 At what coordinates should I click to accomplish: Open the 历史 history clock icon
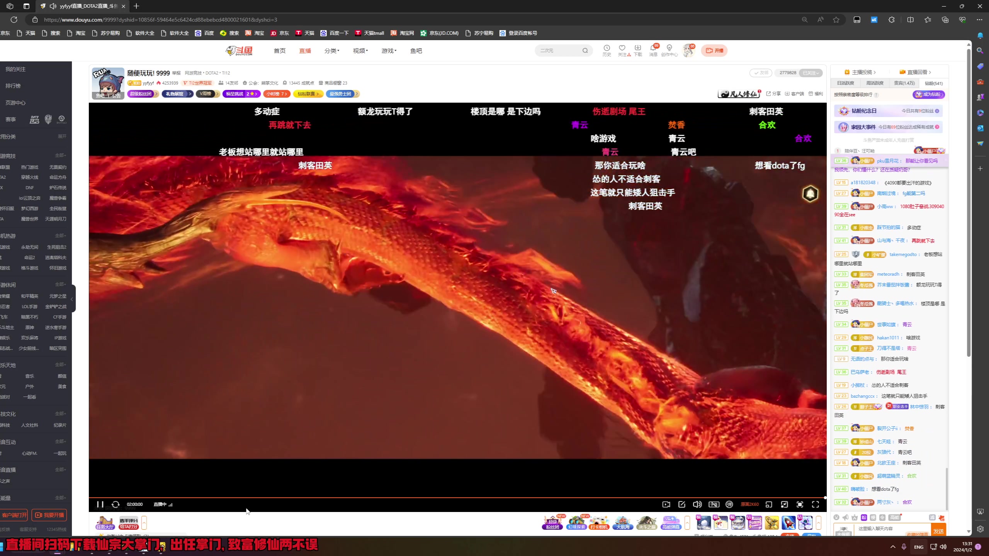(607, 50)
